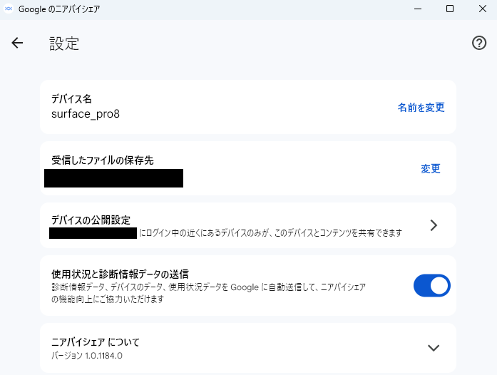The width and height of the screenshot is (497, 375).
Task: Click the 受信したファイルの保存先 path field
Action: click(113, 178)
